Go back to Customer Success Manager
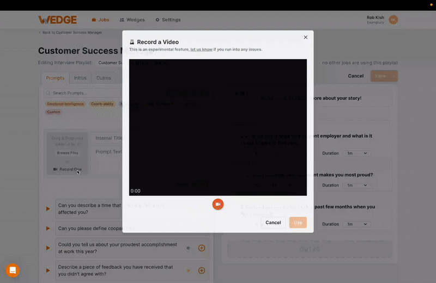The height and width of the screenshot is (283, 436). pos(70,33)
